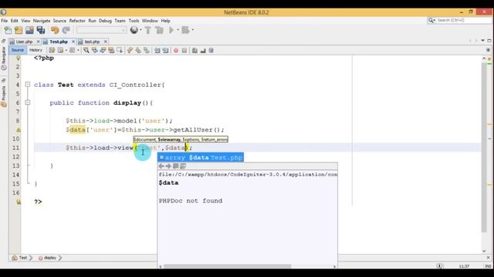Toggle Source view button
This screenshot has height=277, width=494.
point(17,50)
